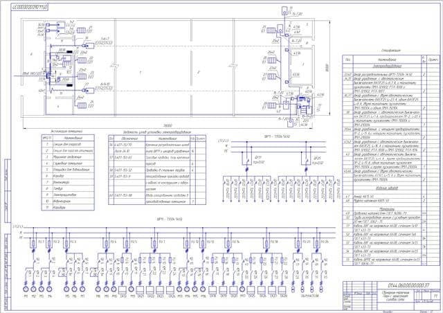Click the 'Обозначение' column header
The image size is (443, 313).
pyautogui.click(x=129, y=138)
